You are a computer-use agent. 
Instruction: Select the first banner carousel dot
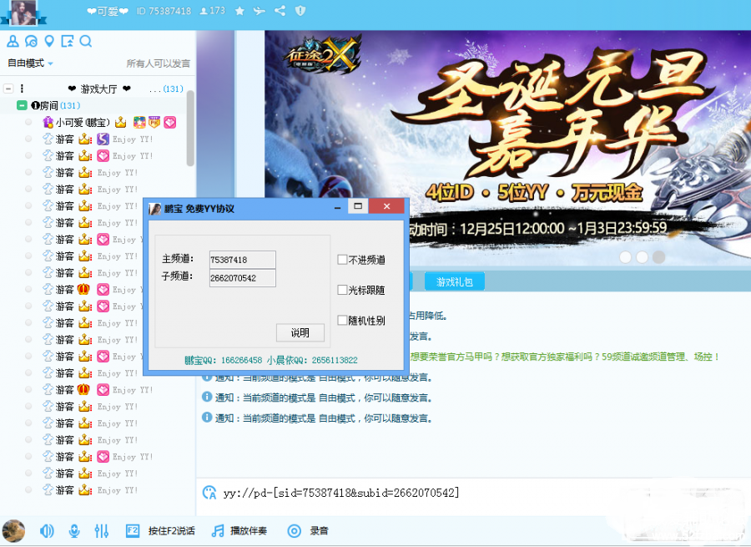click(625, 257)
